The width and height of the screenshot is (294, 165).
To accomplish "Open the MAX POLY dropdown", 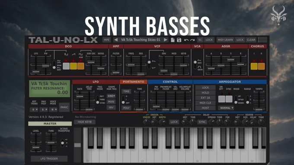I will 44,109.
